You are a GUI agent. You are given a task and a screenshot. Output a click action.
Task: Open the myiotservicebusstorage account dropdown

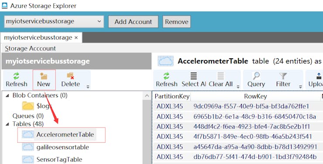click(54, 21)
